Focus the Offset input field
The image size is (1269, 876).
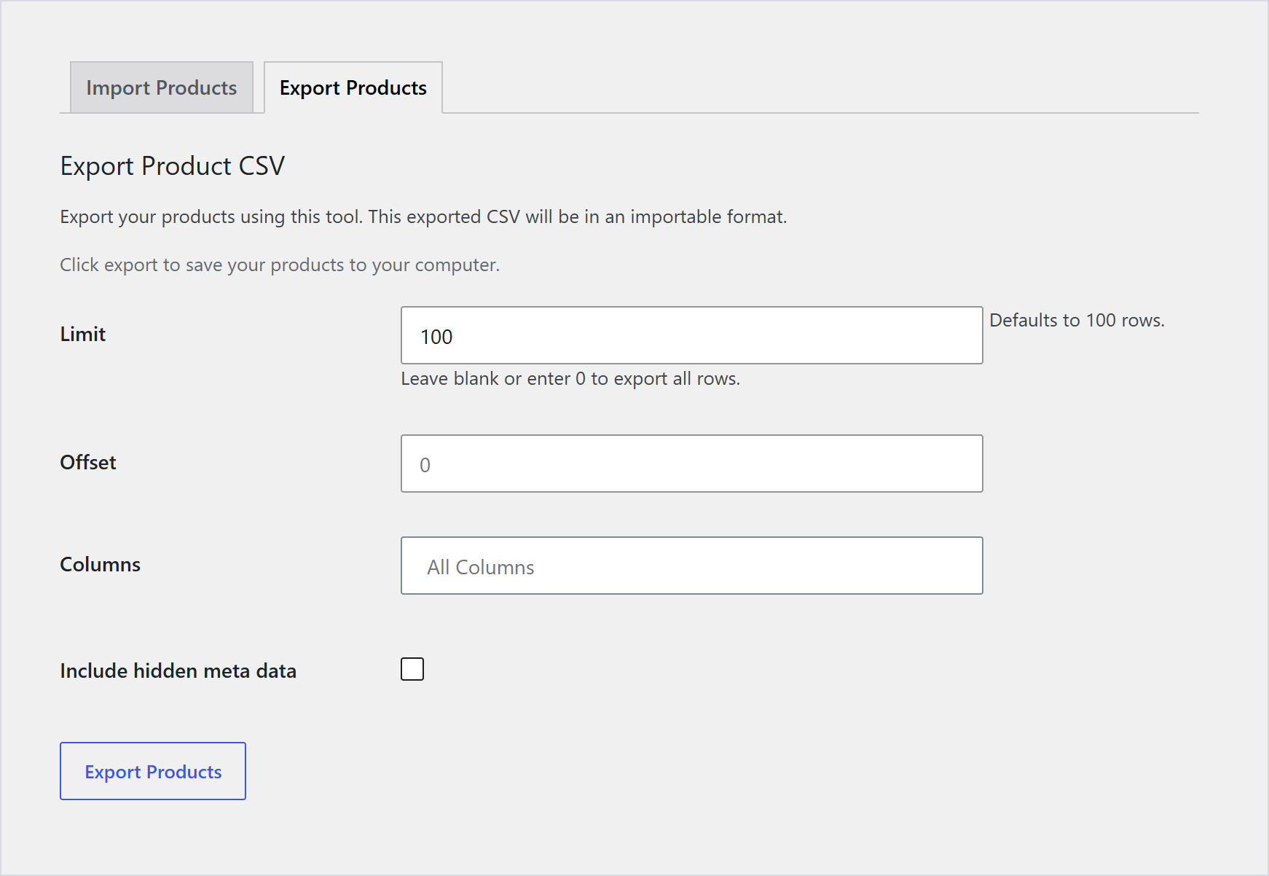click(x=692, y=464)
